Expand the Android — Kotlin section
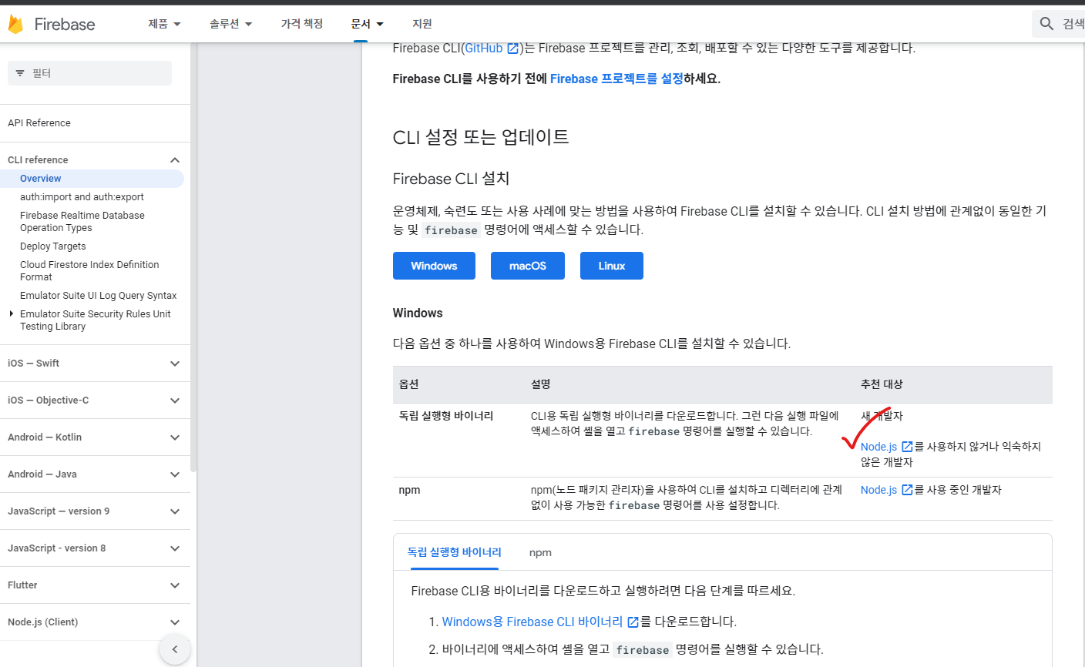The width and height of the screenshot is (1085, 667). [175, 437]
